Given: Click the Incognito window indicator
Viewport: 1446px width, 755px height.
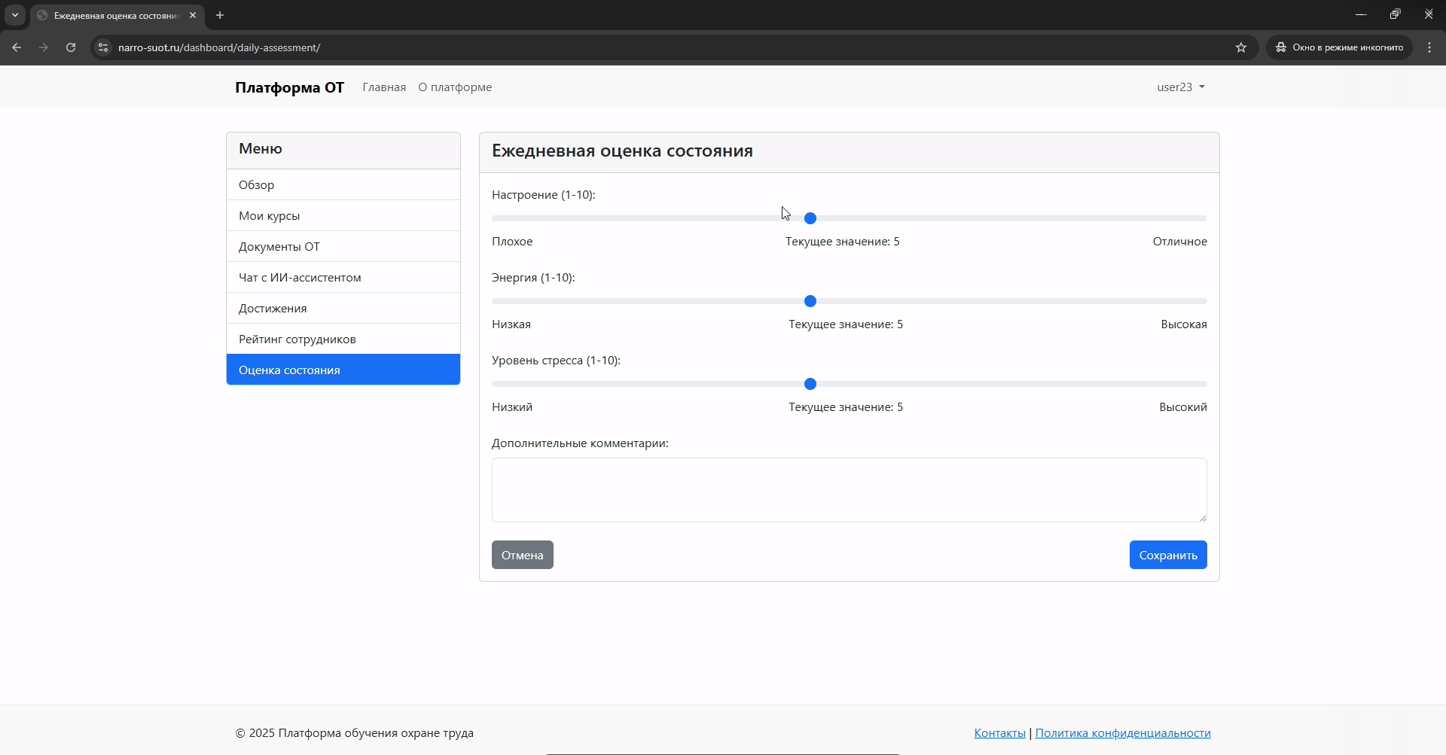Looking at the screenshot, I should click(1339, 47).
